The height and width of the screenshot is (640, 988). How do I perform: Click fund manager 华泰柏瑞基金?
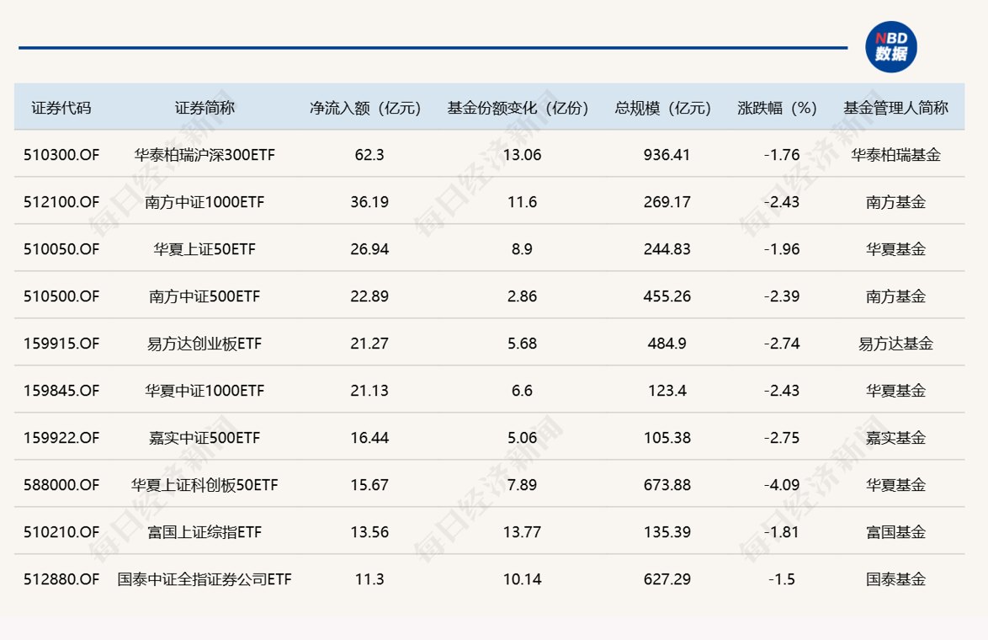[x=895, y=154]
